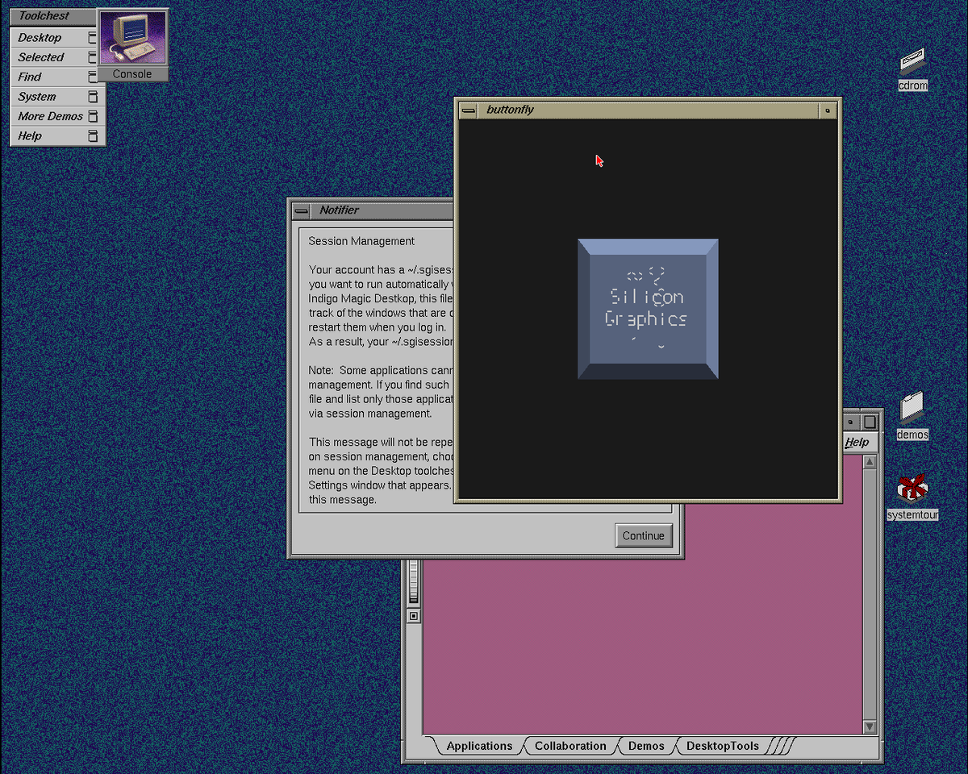This screenshot has width=968, height=774.
Task: Show the stacked overflow tabs after DesktopTools
Action: pos(781,746)
